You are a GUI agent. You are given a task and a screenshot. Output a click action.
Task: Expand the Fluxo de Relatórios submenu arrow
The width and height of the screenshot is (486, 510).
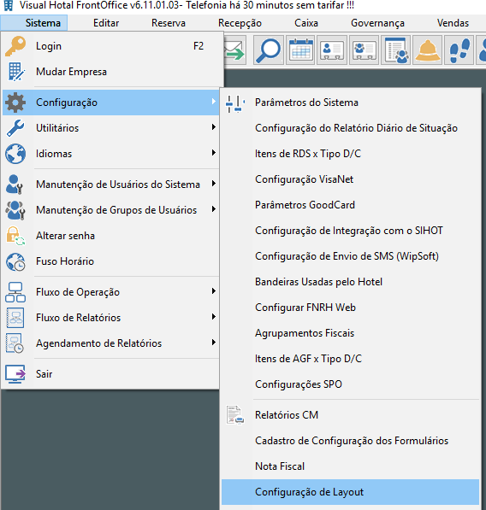click(x=213, y=316)
